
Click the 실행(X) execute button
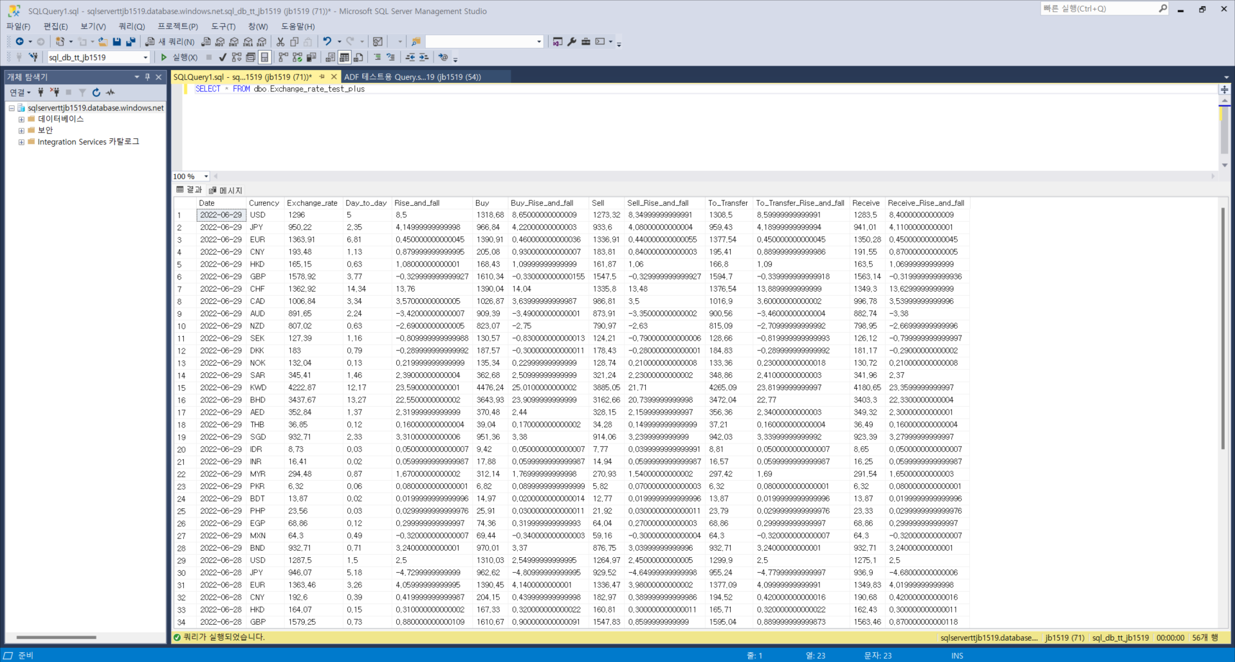179,57
